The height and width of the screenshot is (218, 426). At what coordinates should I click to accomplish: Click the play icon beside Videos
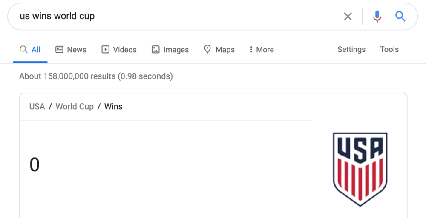tap(105, 50)
